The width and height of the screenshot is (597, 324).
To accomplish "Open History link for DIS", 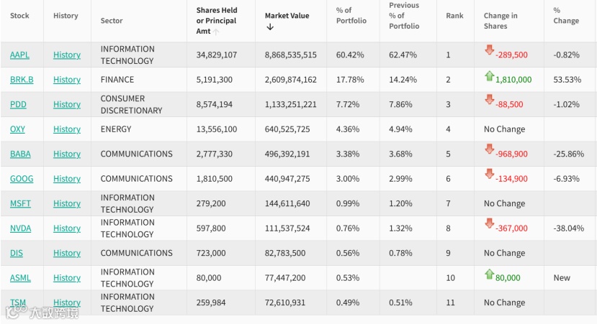I will point(67,253).
